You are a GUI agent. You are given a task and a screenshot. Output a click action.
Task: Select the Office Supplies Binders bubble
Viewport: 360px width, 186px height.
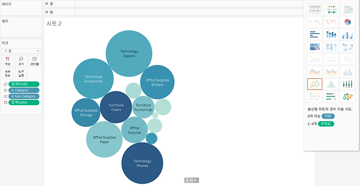[157, 82]
